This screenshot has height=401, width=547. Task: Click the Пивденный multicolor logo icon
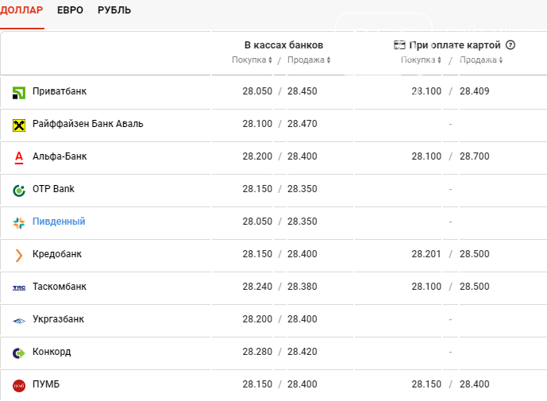point(19,223)
